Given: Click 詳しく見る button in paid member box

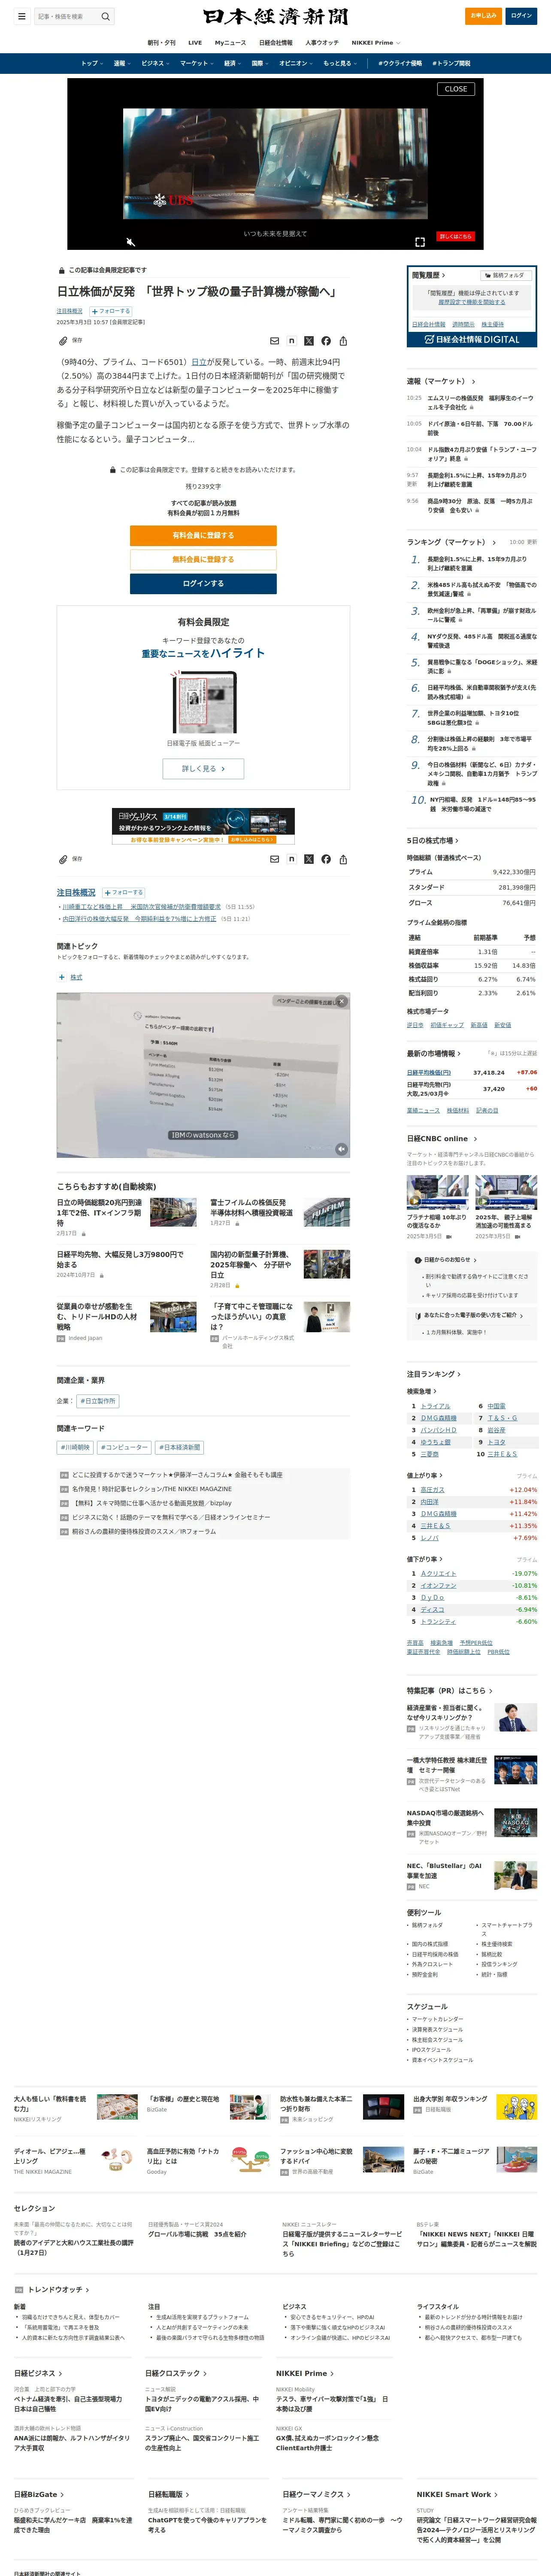Looking at the screenshot, I should (x=203, y=769).
